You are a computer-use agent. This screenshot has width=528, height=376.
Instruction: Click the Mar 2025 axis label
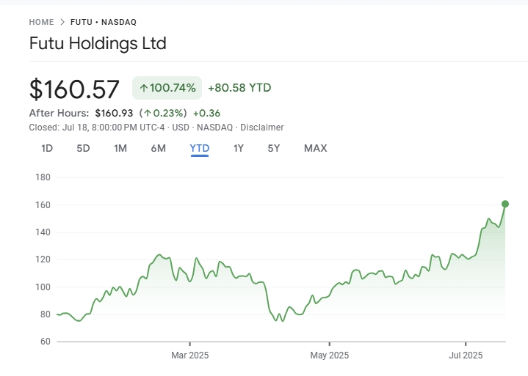(190, 355)
